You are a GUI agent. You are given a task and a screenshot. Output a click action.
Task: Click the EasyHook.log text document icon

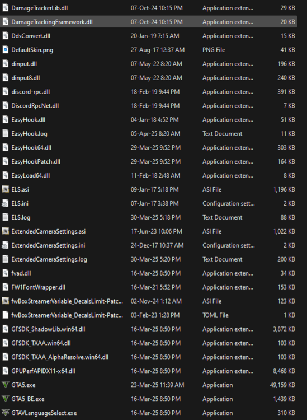pos(5,133)
